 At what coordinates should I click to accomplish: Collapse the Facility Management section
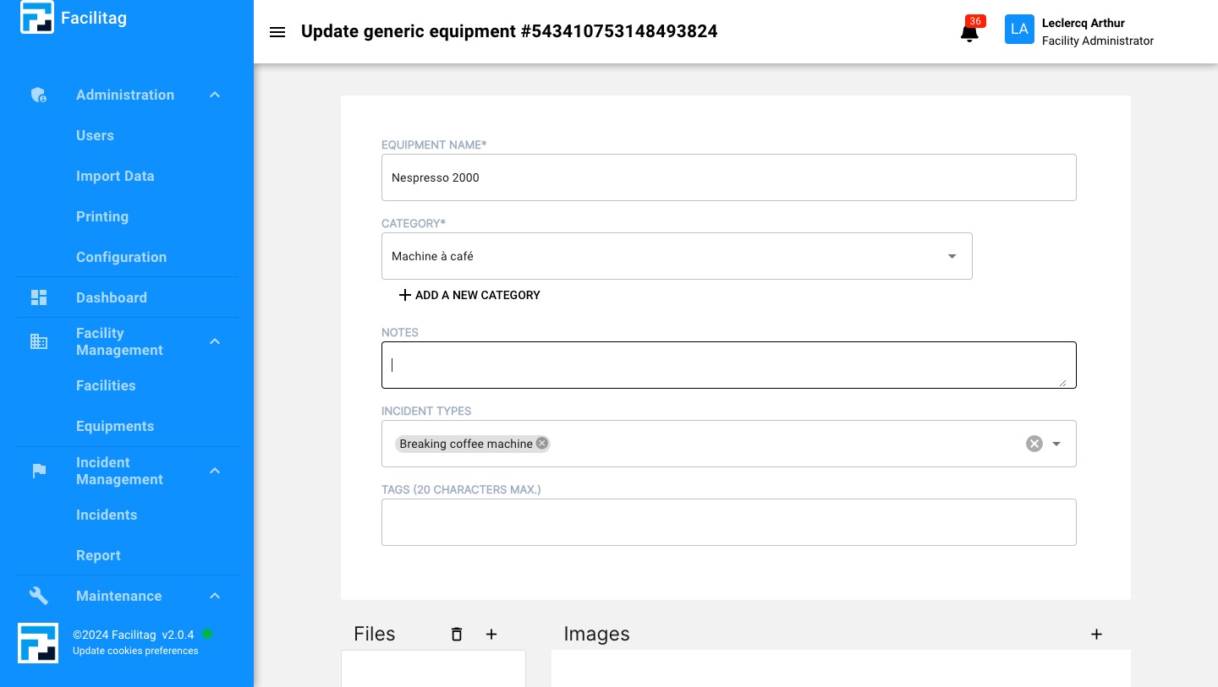[215, 341]
